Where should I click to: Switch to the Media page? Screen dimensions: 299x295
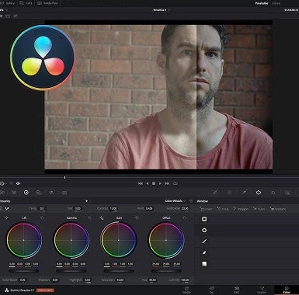(187, 290)
